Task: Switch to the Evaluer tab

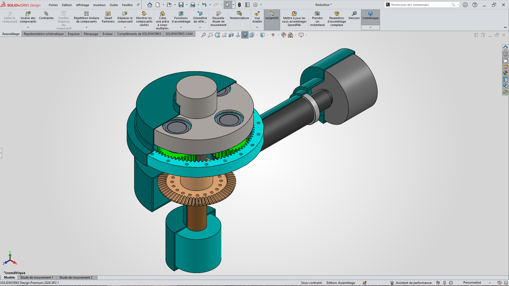Action: 108,34
